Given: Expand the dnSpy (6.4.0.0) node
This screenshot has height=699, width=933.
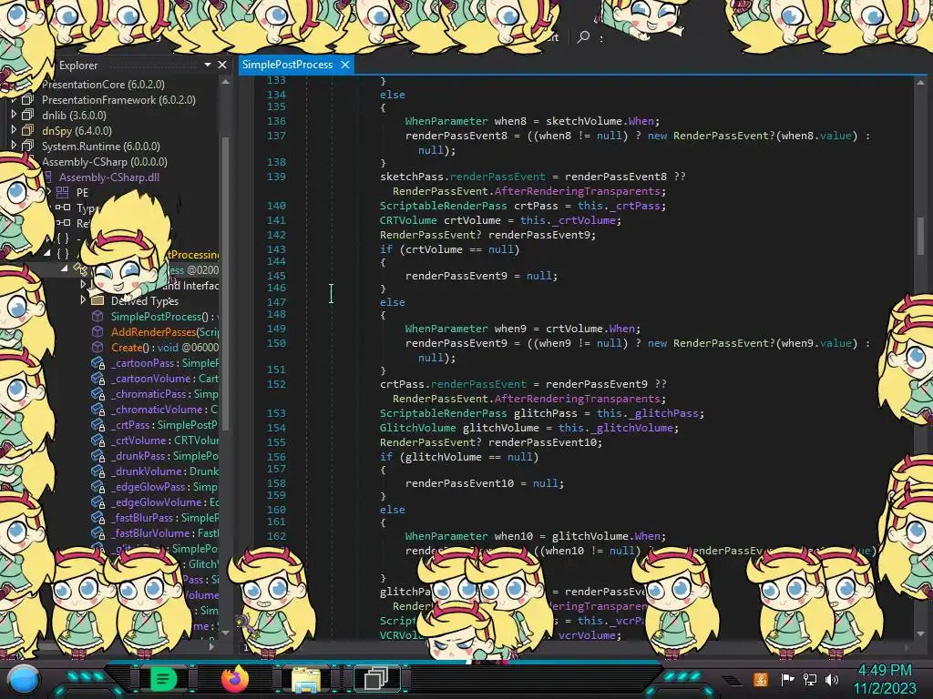Looking at the screenshot, I should [14, 129].
